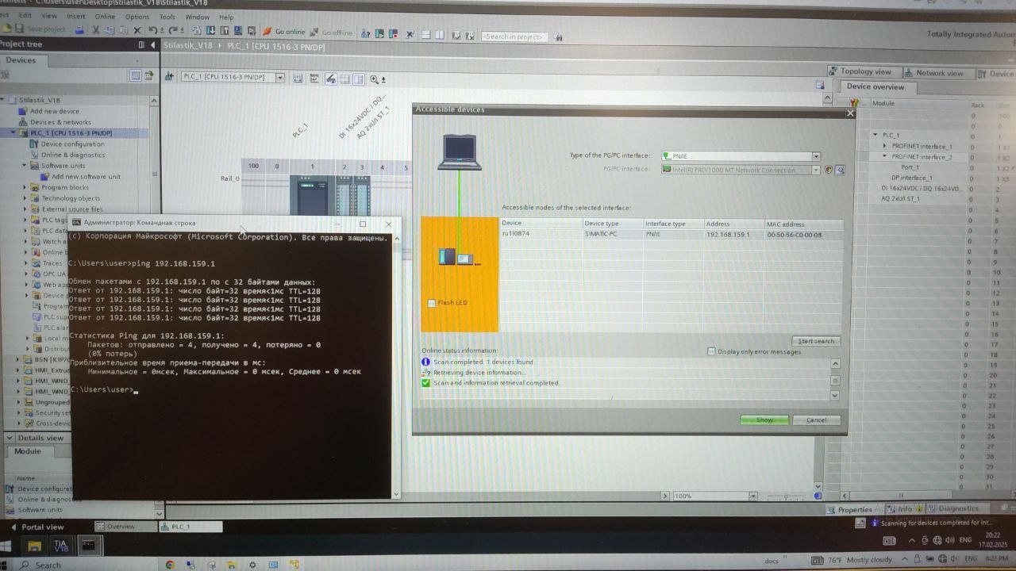Open the Options menu
The image size is (1016, 571).
pyautogui.click(x=137, y=17)
